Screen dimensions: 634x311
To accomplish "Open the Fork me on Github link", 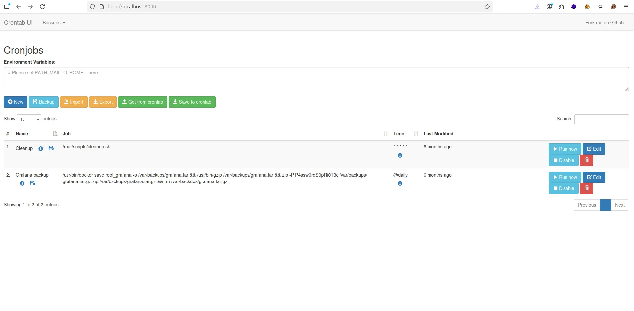I will [x=604, y=23].
